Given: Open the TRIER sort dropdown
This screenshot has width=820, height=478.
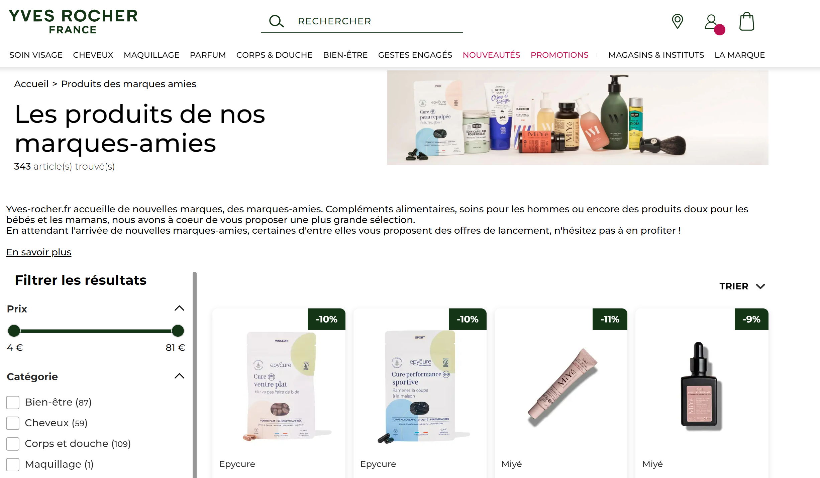Looking at the screenshot, I should 742,286.
